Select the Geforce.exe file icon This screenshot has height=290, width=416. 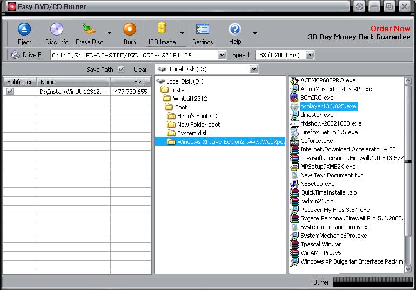(x=294, y=141)
